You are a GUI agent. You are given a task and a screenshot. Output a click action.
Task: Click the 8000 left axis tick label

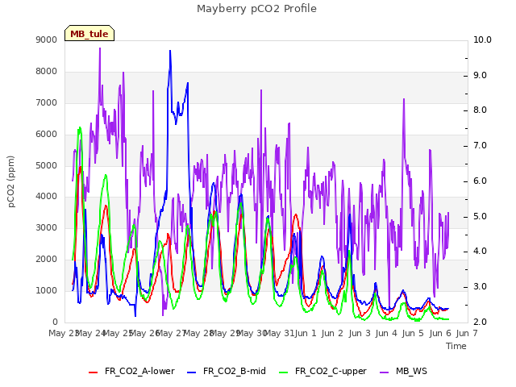(x=47, y=71)
